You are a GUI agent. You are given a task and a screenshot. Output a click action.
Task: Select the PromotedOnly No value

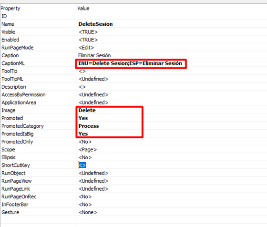85,142
